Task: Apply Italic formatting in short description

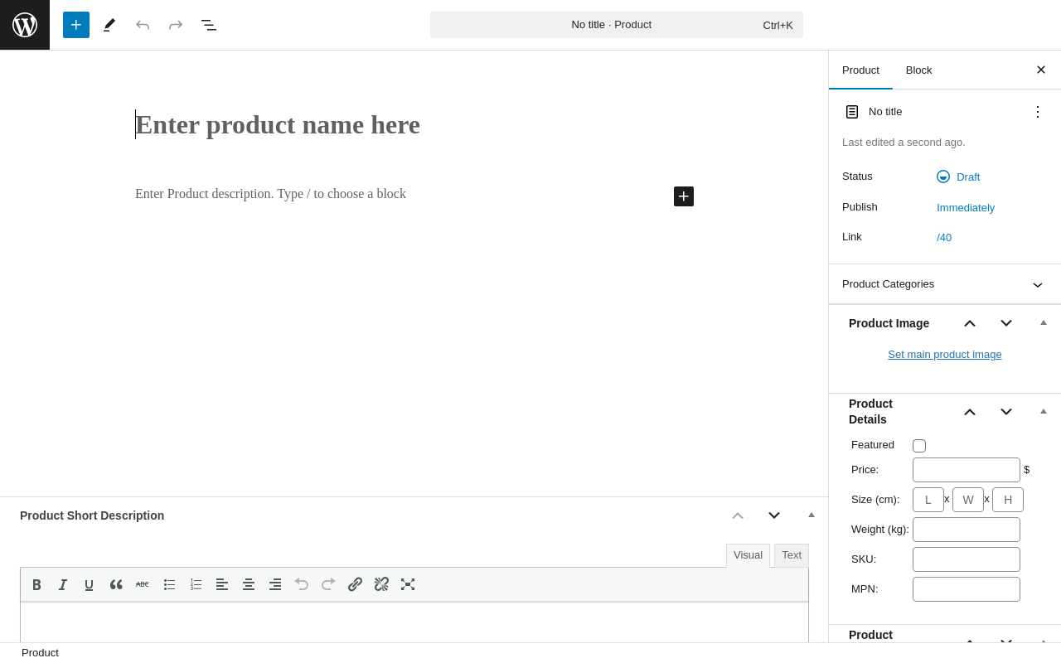Action: 63,584
